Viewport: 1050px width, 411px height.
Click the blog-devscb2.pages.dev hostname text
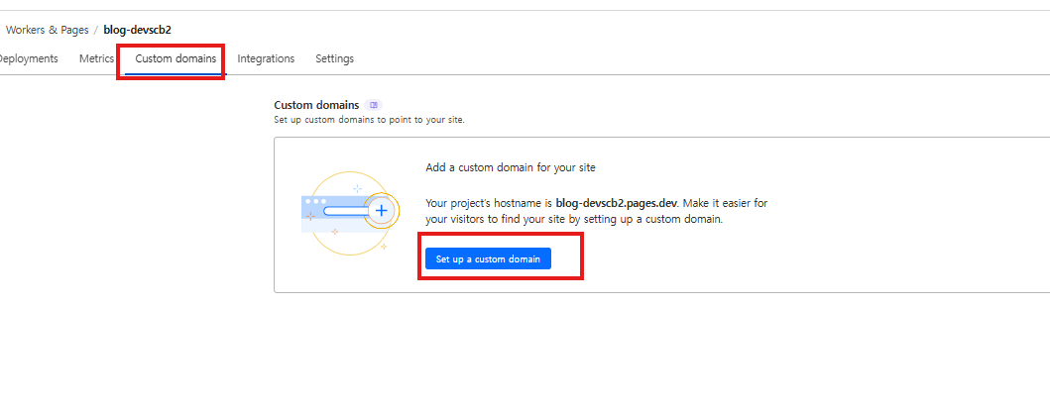[616, 203]
